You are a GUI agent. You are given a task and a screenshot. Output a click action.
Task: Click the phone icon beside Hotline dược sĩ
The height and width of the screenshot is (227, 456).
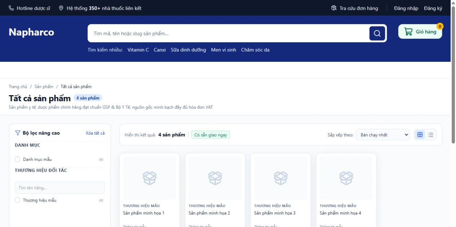[12, 8]
